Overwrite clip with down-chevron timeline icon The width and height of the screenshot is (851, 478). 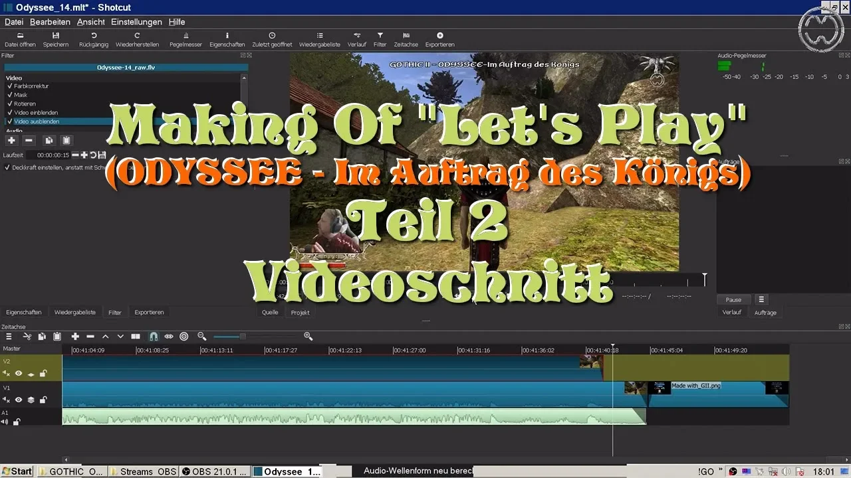(120, 337)
